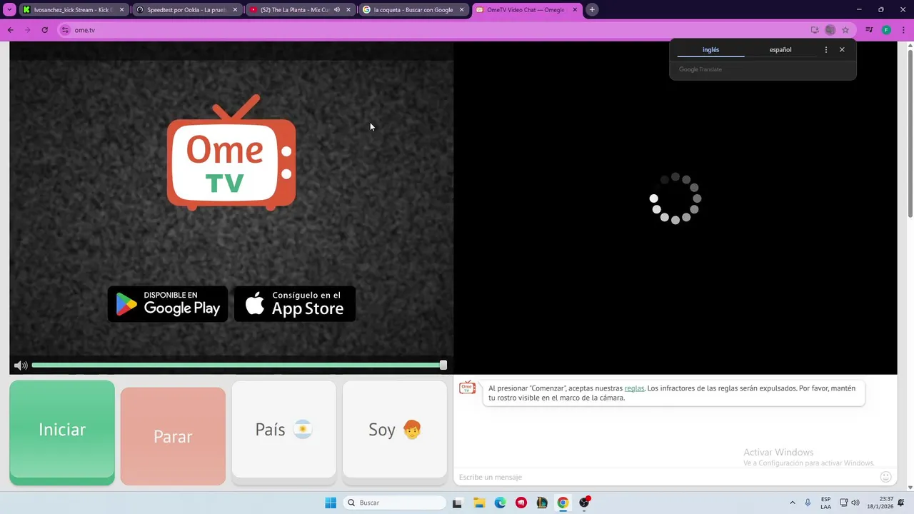This screenshot has width=914, height=514.
Task: Click the page vertical scrollbar
Action: [910, 132]
